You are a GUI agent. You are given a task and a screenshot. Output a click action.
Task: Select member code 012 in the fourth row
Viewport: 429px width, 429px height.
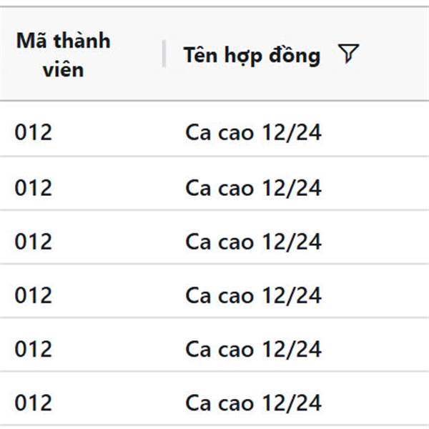(x=34, y=295)
